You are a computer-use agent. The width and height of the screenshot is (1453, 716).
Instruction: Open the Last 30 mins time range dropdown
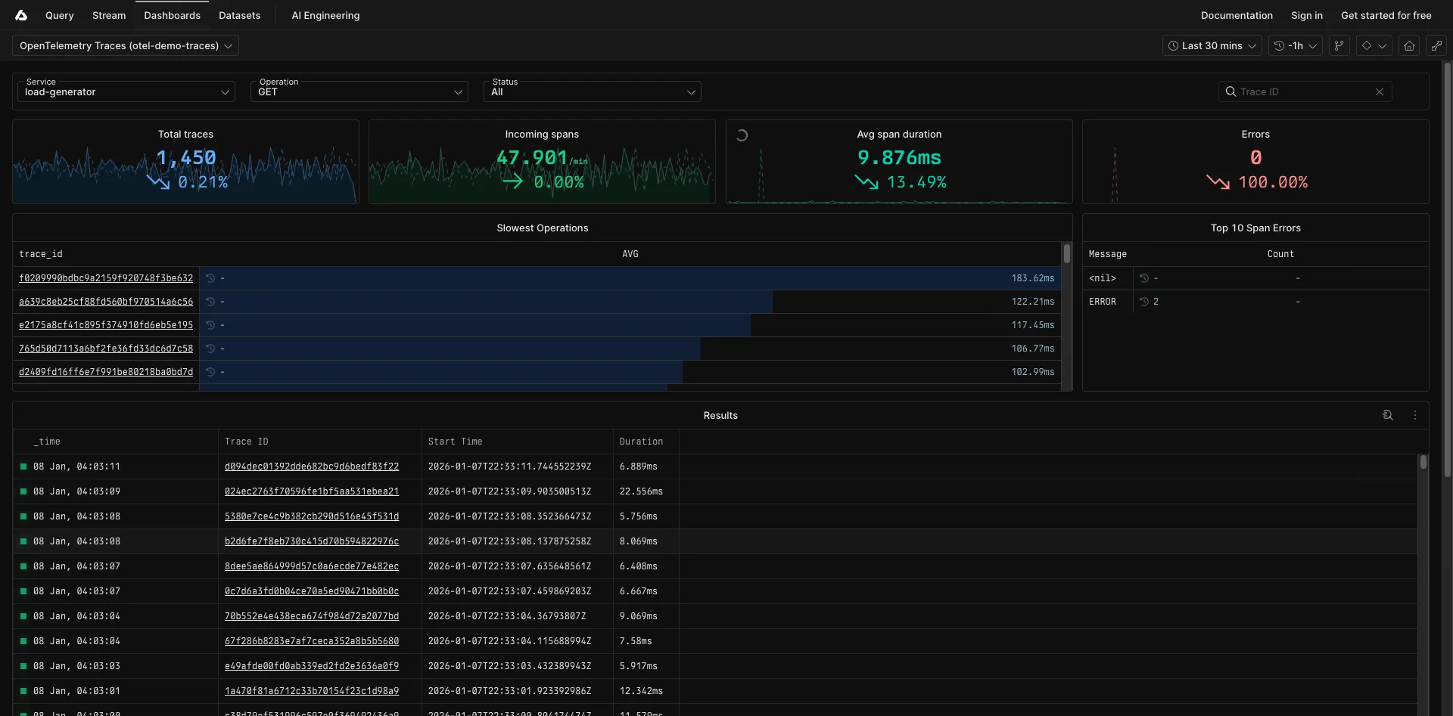pos(1211,45)
